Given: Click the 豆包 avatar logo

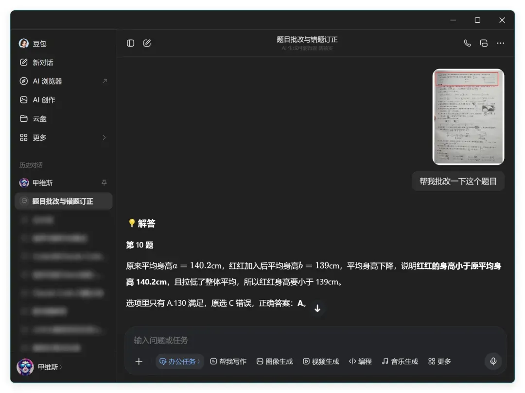Looking at the screenshot, I should [24, 44].
